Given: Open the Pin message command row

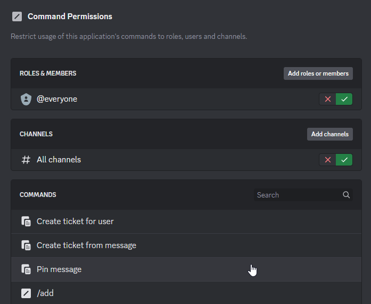Looking at the screenshot, I should point(59,269).
